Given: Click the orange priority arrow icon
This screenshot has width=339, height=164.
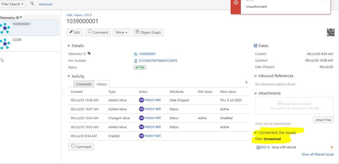Looking at the screenshot, I should (332, 148).
